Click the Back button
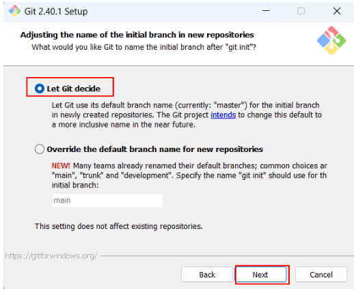The image size is (354, 289). (207, 275)
